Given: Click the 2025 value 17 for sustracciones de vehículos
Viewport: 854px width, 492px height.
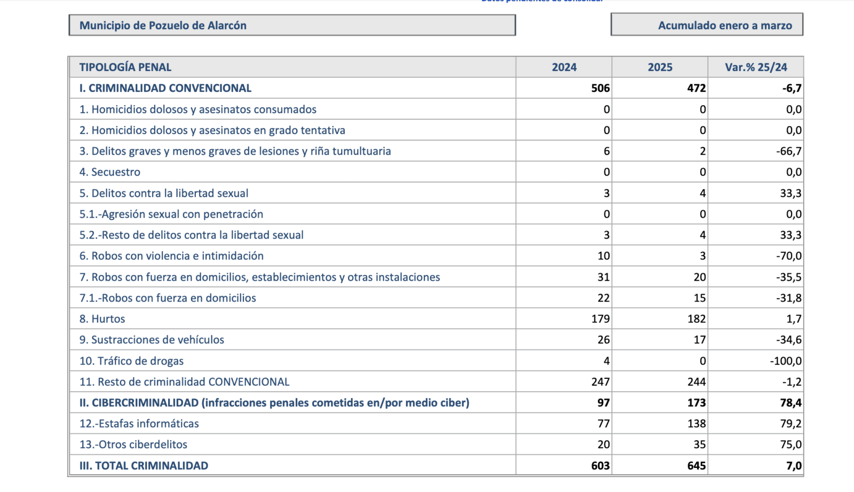Looking at the screenshot, I should tap(700, 339).
